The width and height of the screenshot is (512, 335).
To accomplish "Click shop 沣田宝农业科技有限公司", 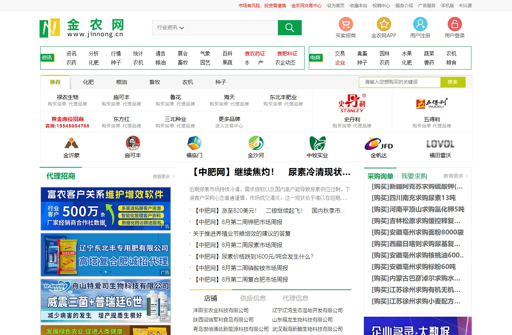I will pyautogui.click(x=221, y=310).
